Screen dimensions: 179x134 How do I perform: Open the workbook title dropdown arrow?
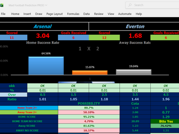(x=46, y=5)
